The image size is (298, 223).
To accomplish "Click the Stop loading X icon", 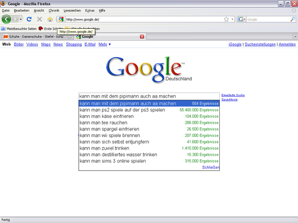I will pos(40,19).
